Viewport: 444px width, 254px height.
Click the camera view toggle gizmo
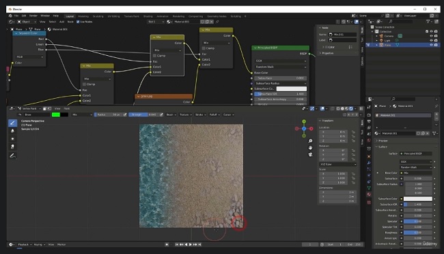click(310, 155)
